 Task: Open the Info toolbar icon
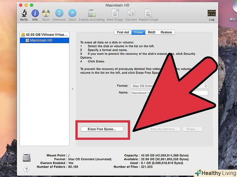35,13
